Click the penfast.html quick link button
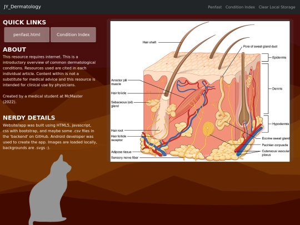 click(27, 34)
